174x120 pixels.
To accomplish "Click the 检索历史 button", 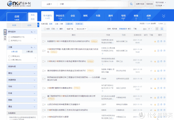I will (x=79, y=24).
